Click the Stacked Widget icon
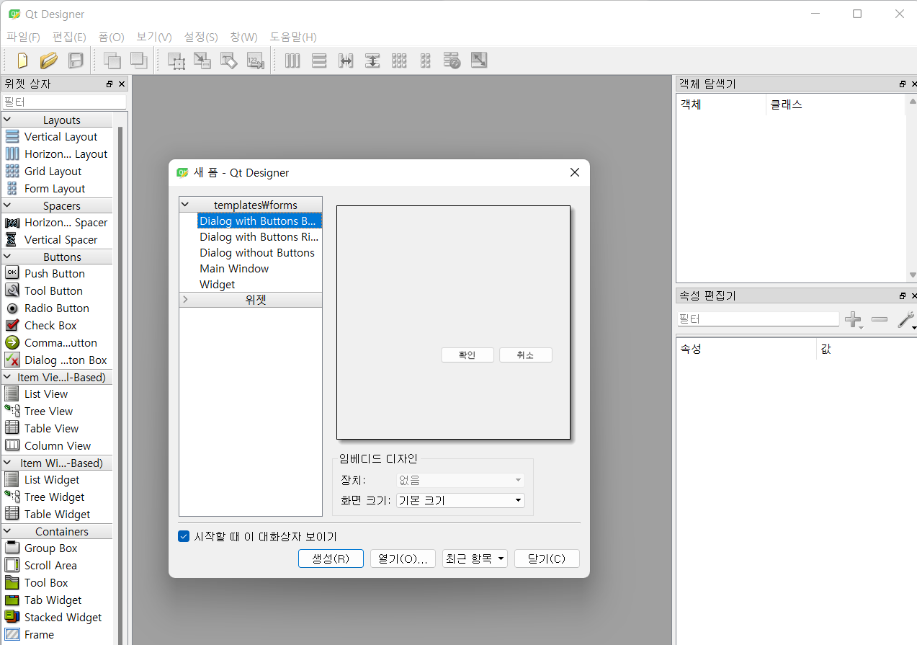 click(x=12, y=617)
